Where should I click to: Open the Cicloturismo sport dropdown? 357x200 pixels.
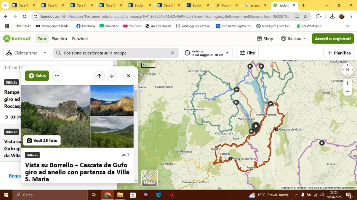27,53
